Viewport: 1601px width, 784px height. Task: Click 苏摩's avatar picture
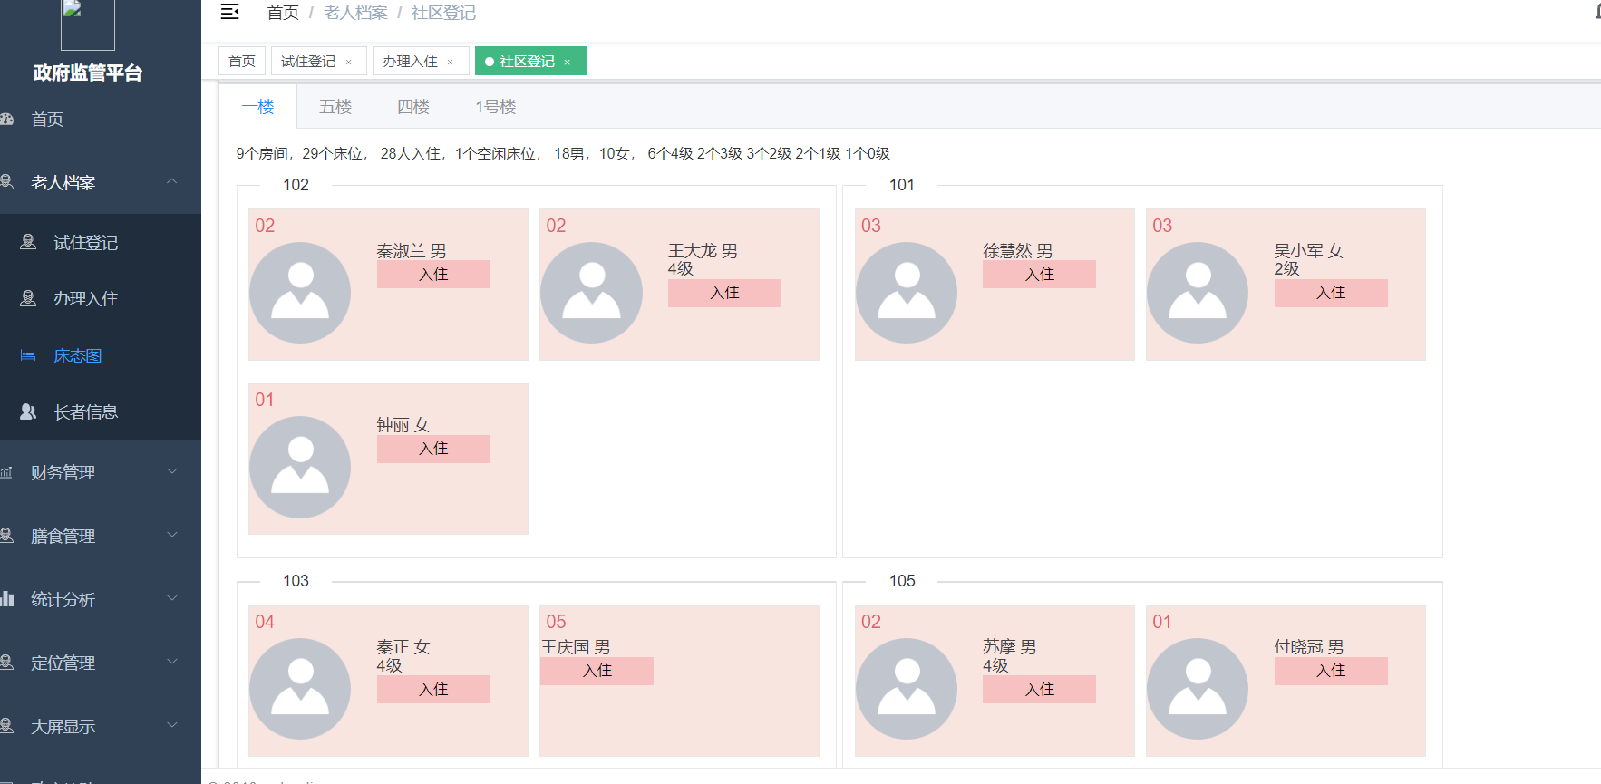[907, 689]
